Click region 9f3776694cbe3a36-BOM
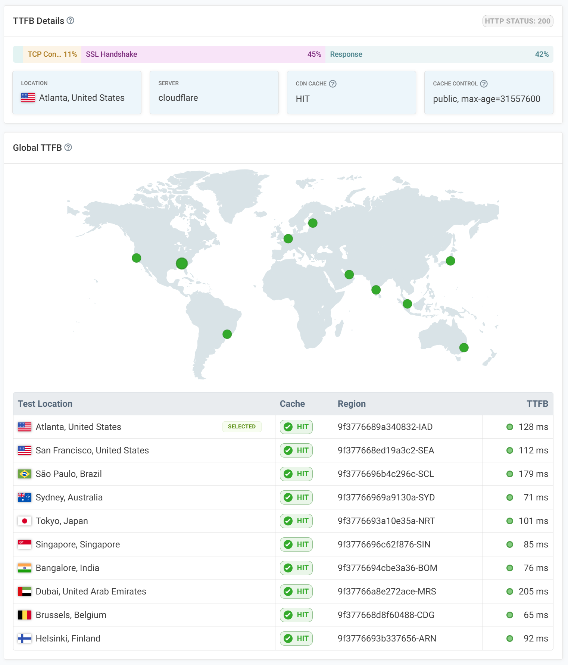This screenshot has width=568, height=665. point(387,568)
